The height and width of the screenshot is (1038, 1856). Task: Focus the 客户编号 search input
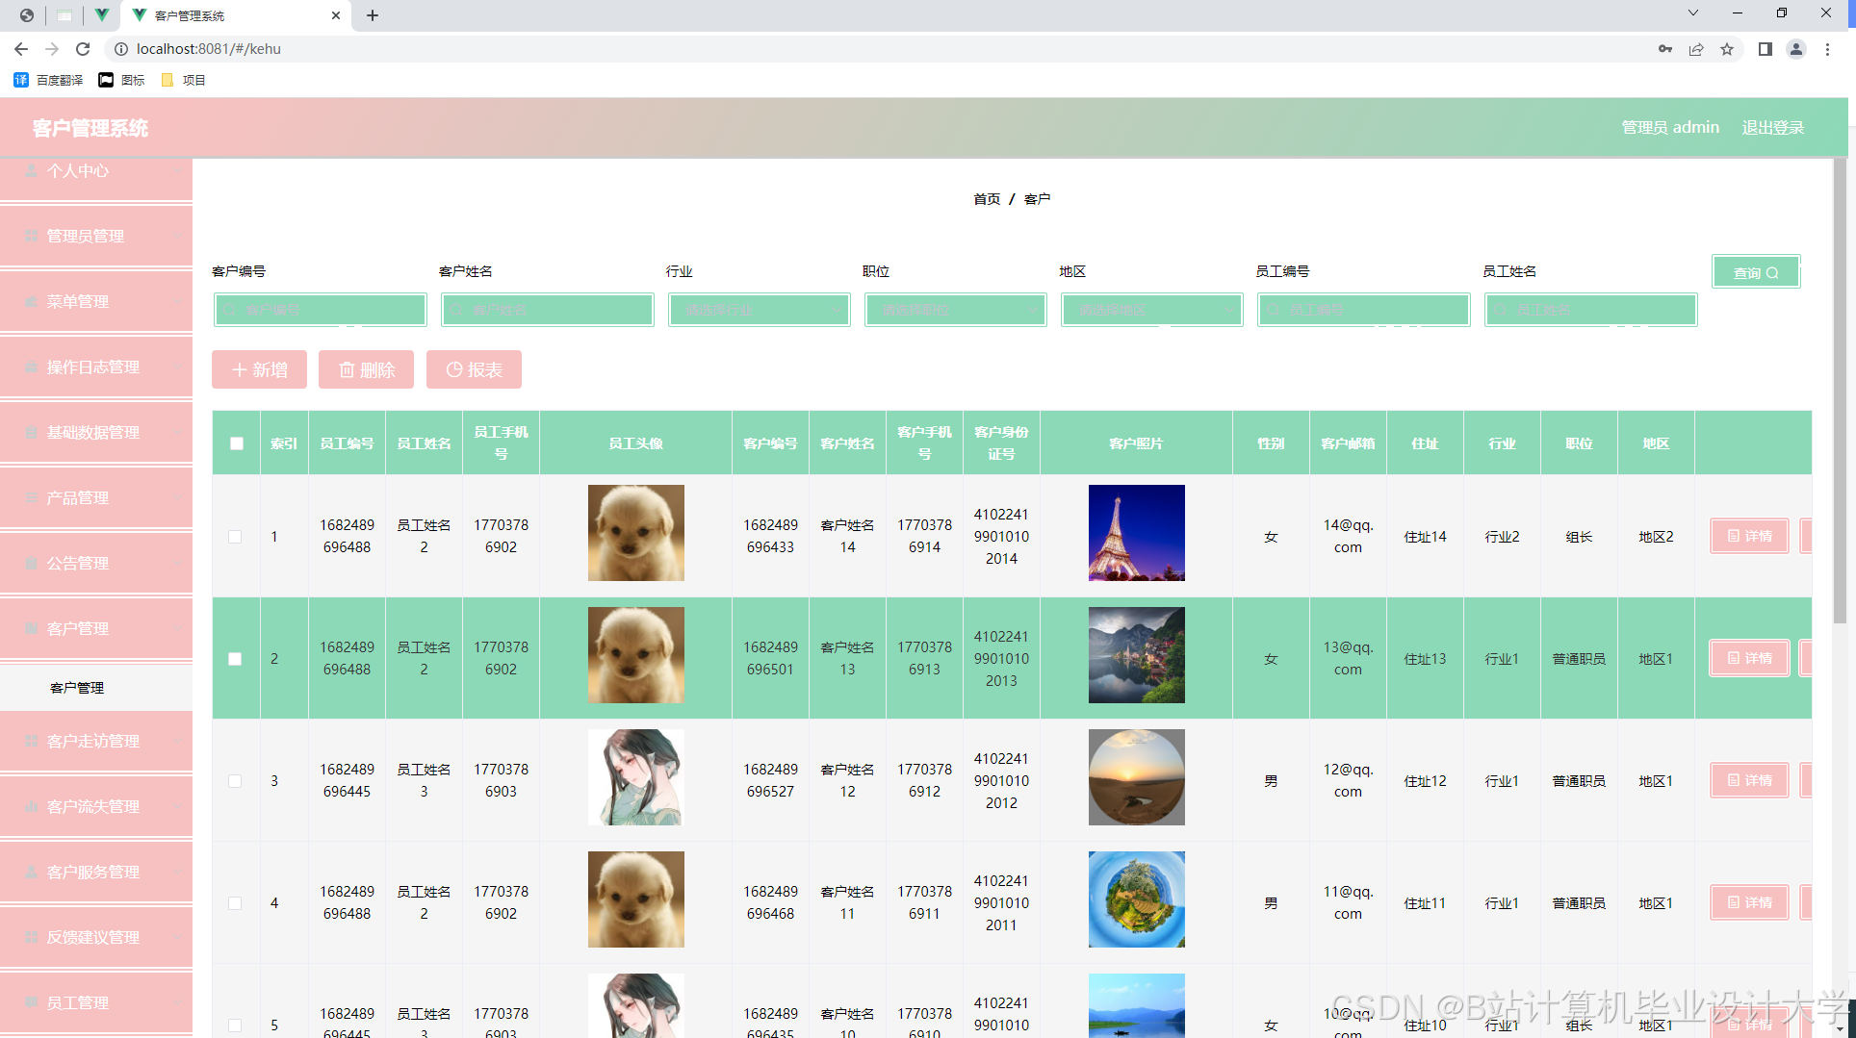click(x=320, y=310)
